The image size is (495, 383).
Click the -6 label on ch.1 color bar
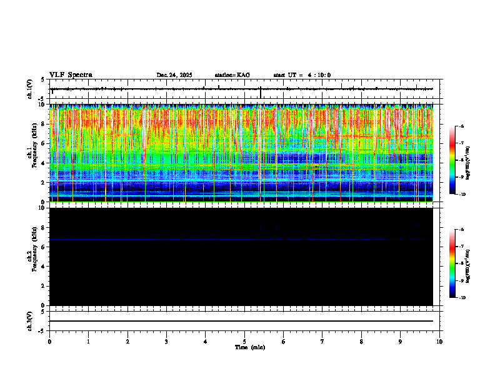point(461,126)
